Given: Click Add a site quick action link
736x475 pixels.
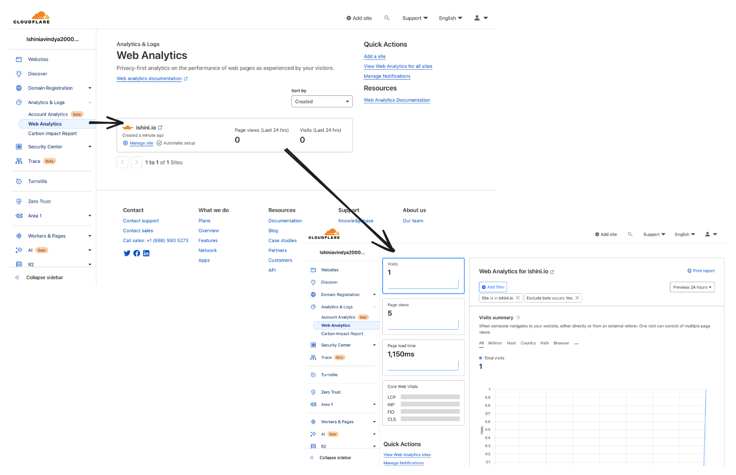Looking at the screenshot, I should coord(375,57).
